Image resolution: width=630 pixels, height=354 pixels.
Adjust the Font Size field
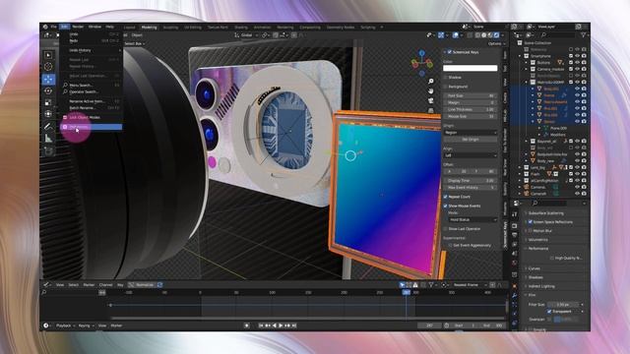[471, 96]
